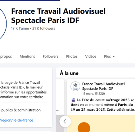Click the 21 K followers count
The width and height of the screenshot is (135, 132).
(x=44, y=28)
